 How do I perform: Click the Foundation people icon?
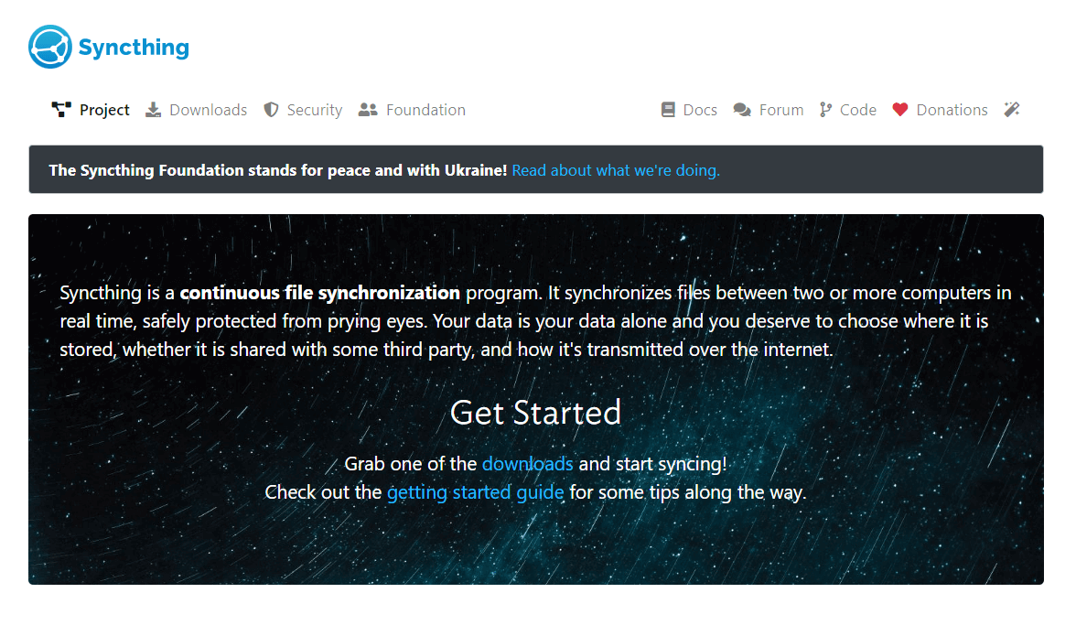coord(368,110)
